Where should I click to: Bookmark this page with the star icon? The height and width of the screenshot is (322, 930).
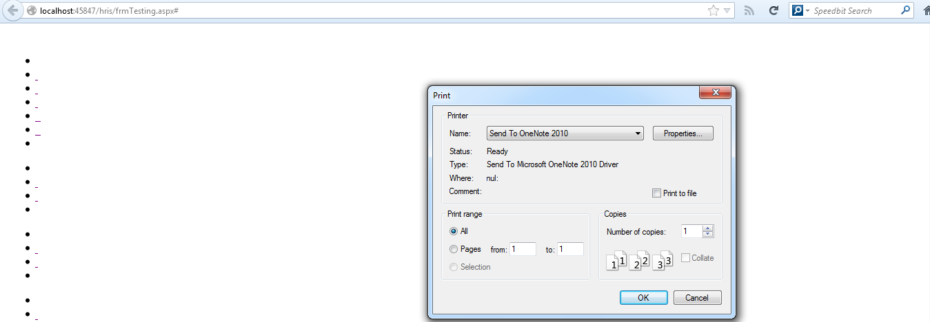point(714,11)
